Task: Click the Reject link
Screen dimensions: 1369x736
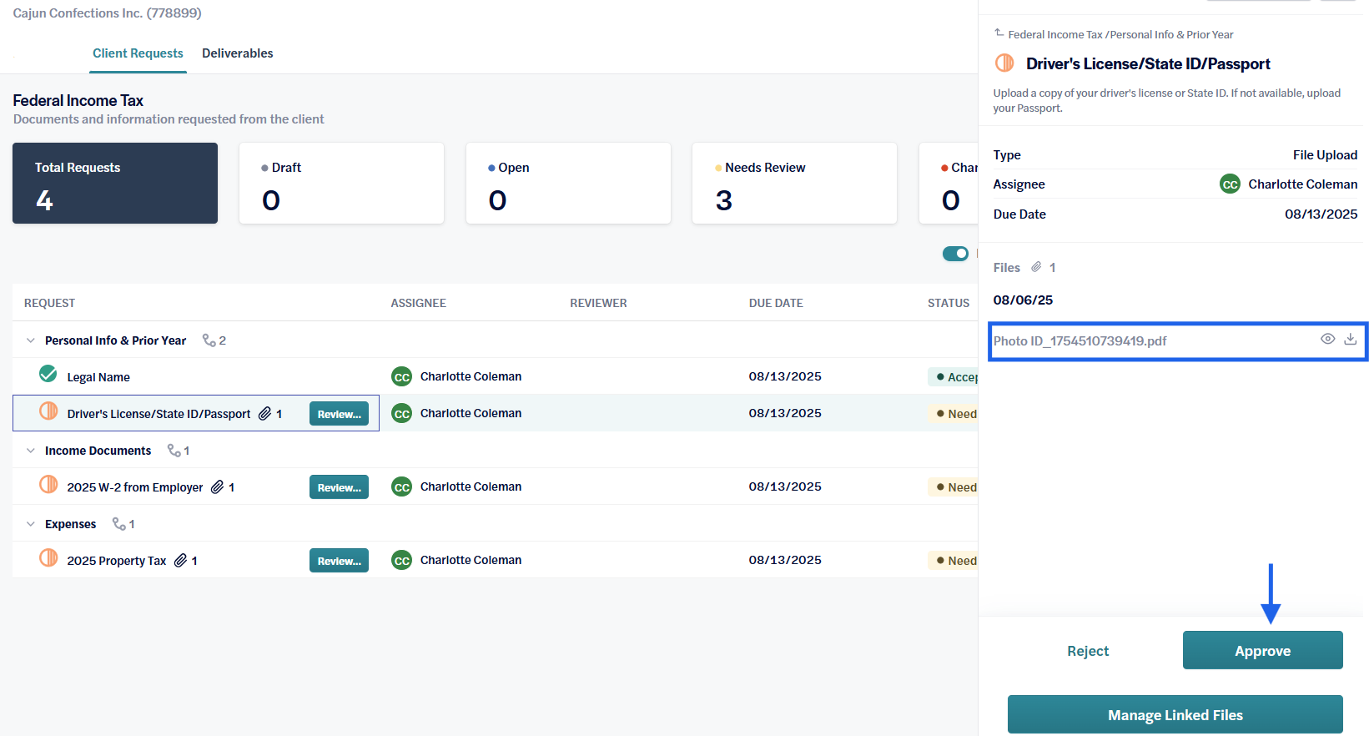Action: click(x=1088, y=651)
